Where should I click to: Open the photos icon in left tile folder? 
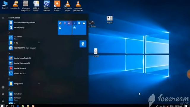pyautogui.click(x=60, y=28)
